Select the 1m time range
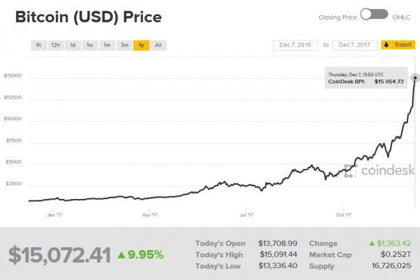Image resolution: width=420 pixels, height=280 pixels. tap(107, 45)
